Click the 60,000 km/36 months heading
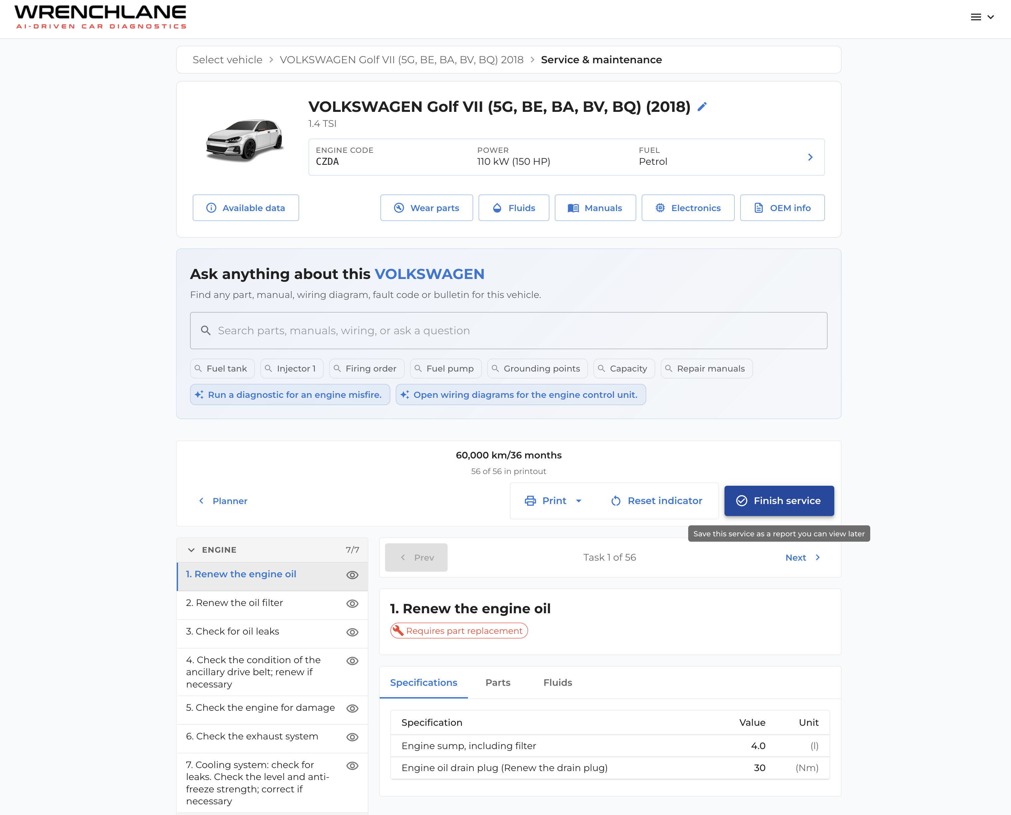 tap(508, 455)
